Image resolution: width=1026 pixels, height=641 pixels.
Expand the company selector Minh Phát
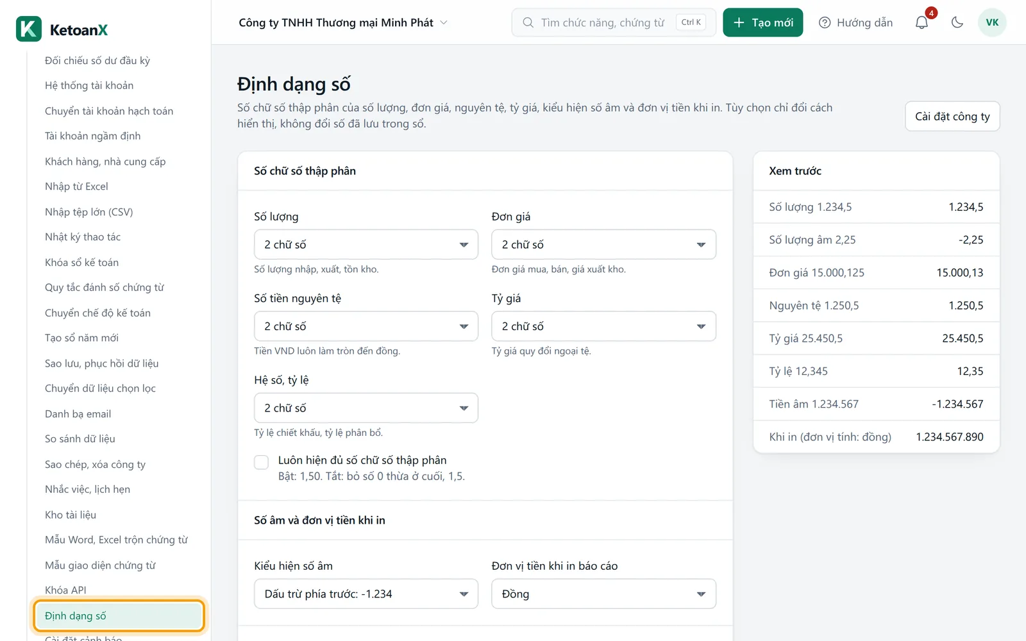pyautogui.click(x=343, y=22)
